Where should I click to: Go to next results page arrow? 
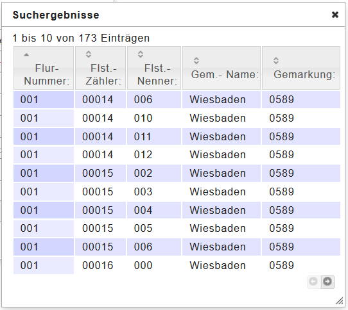pyautogui.click(x=327, y=282)
